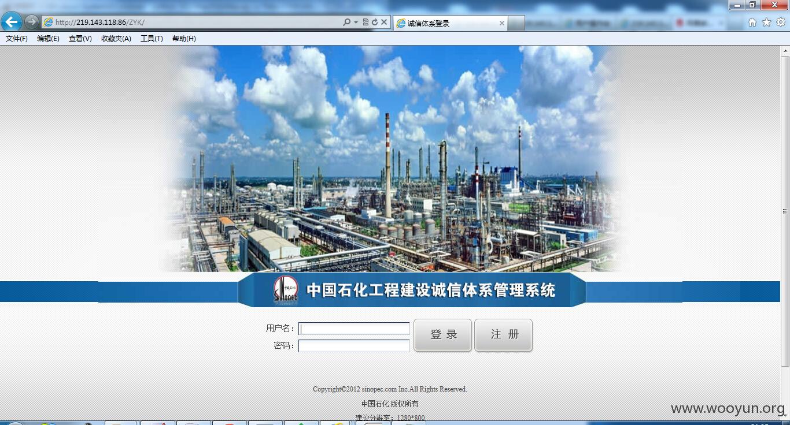Open a new tab with the blank tab button

[516, 23]
